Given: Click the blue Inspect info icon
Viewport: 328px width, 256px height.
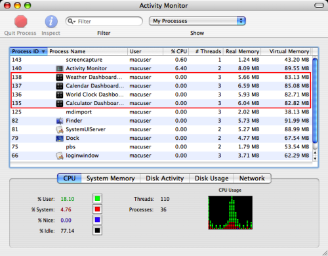Looking at the screenshot, I should [x=51, y=22].
